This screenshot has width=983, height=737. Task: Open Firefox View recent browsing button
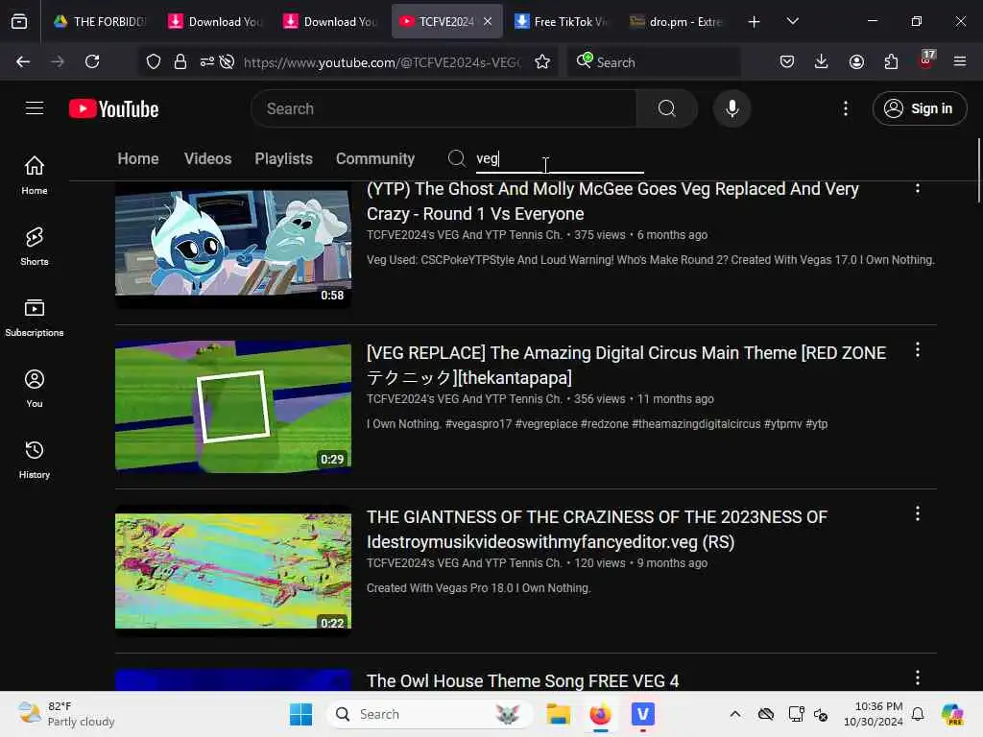pos(19,21)
